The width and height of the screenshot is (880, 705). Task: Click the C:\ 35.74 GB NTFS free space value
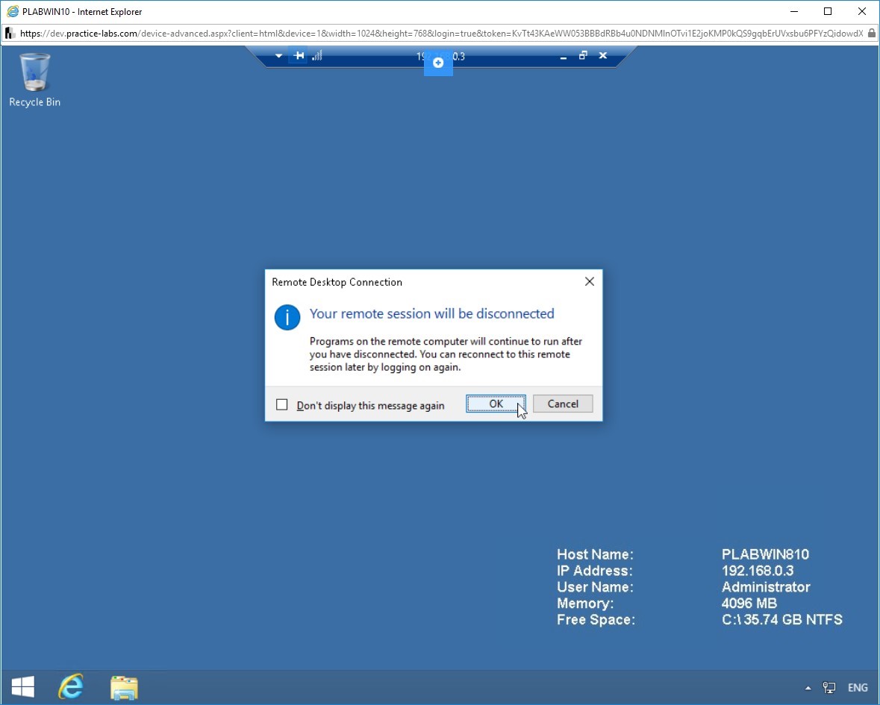[781, 619]
